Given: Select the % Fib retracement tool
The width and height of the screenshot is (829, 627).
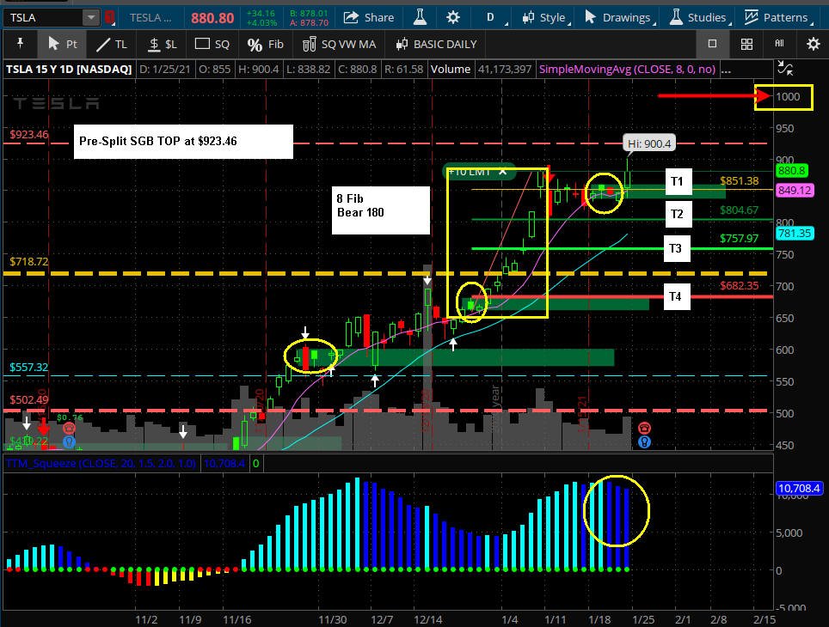Looking at the screenshot, I should point(266,45).
